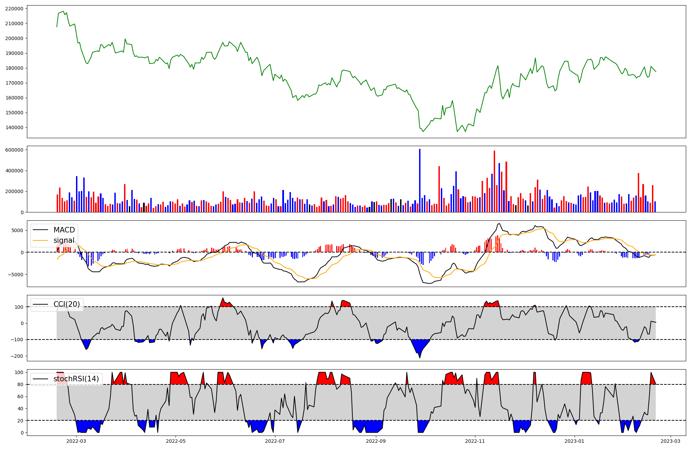Click the CCI(20) legend entry
The height and width of the screenshot is (449, 691).
[x=66, y=304]
